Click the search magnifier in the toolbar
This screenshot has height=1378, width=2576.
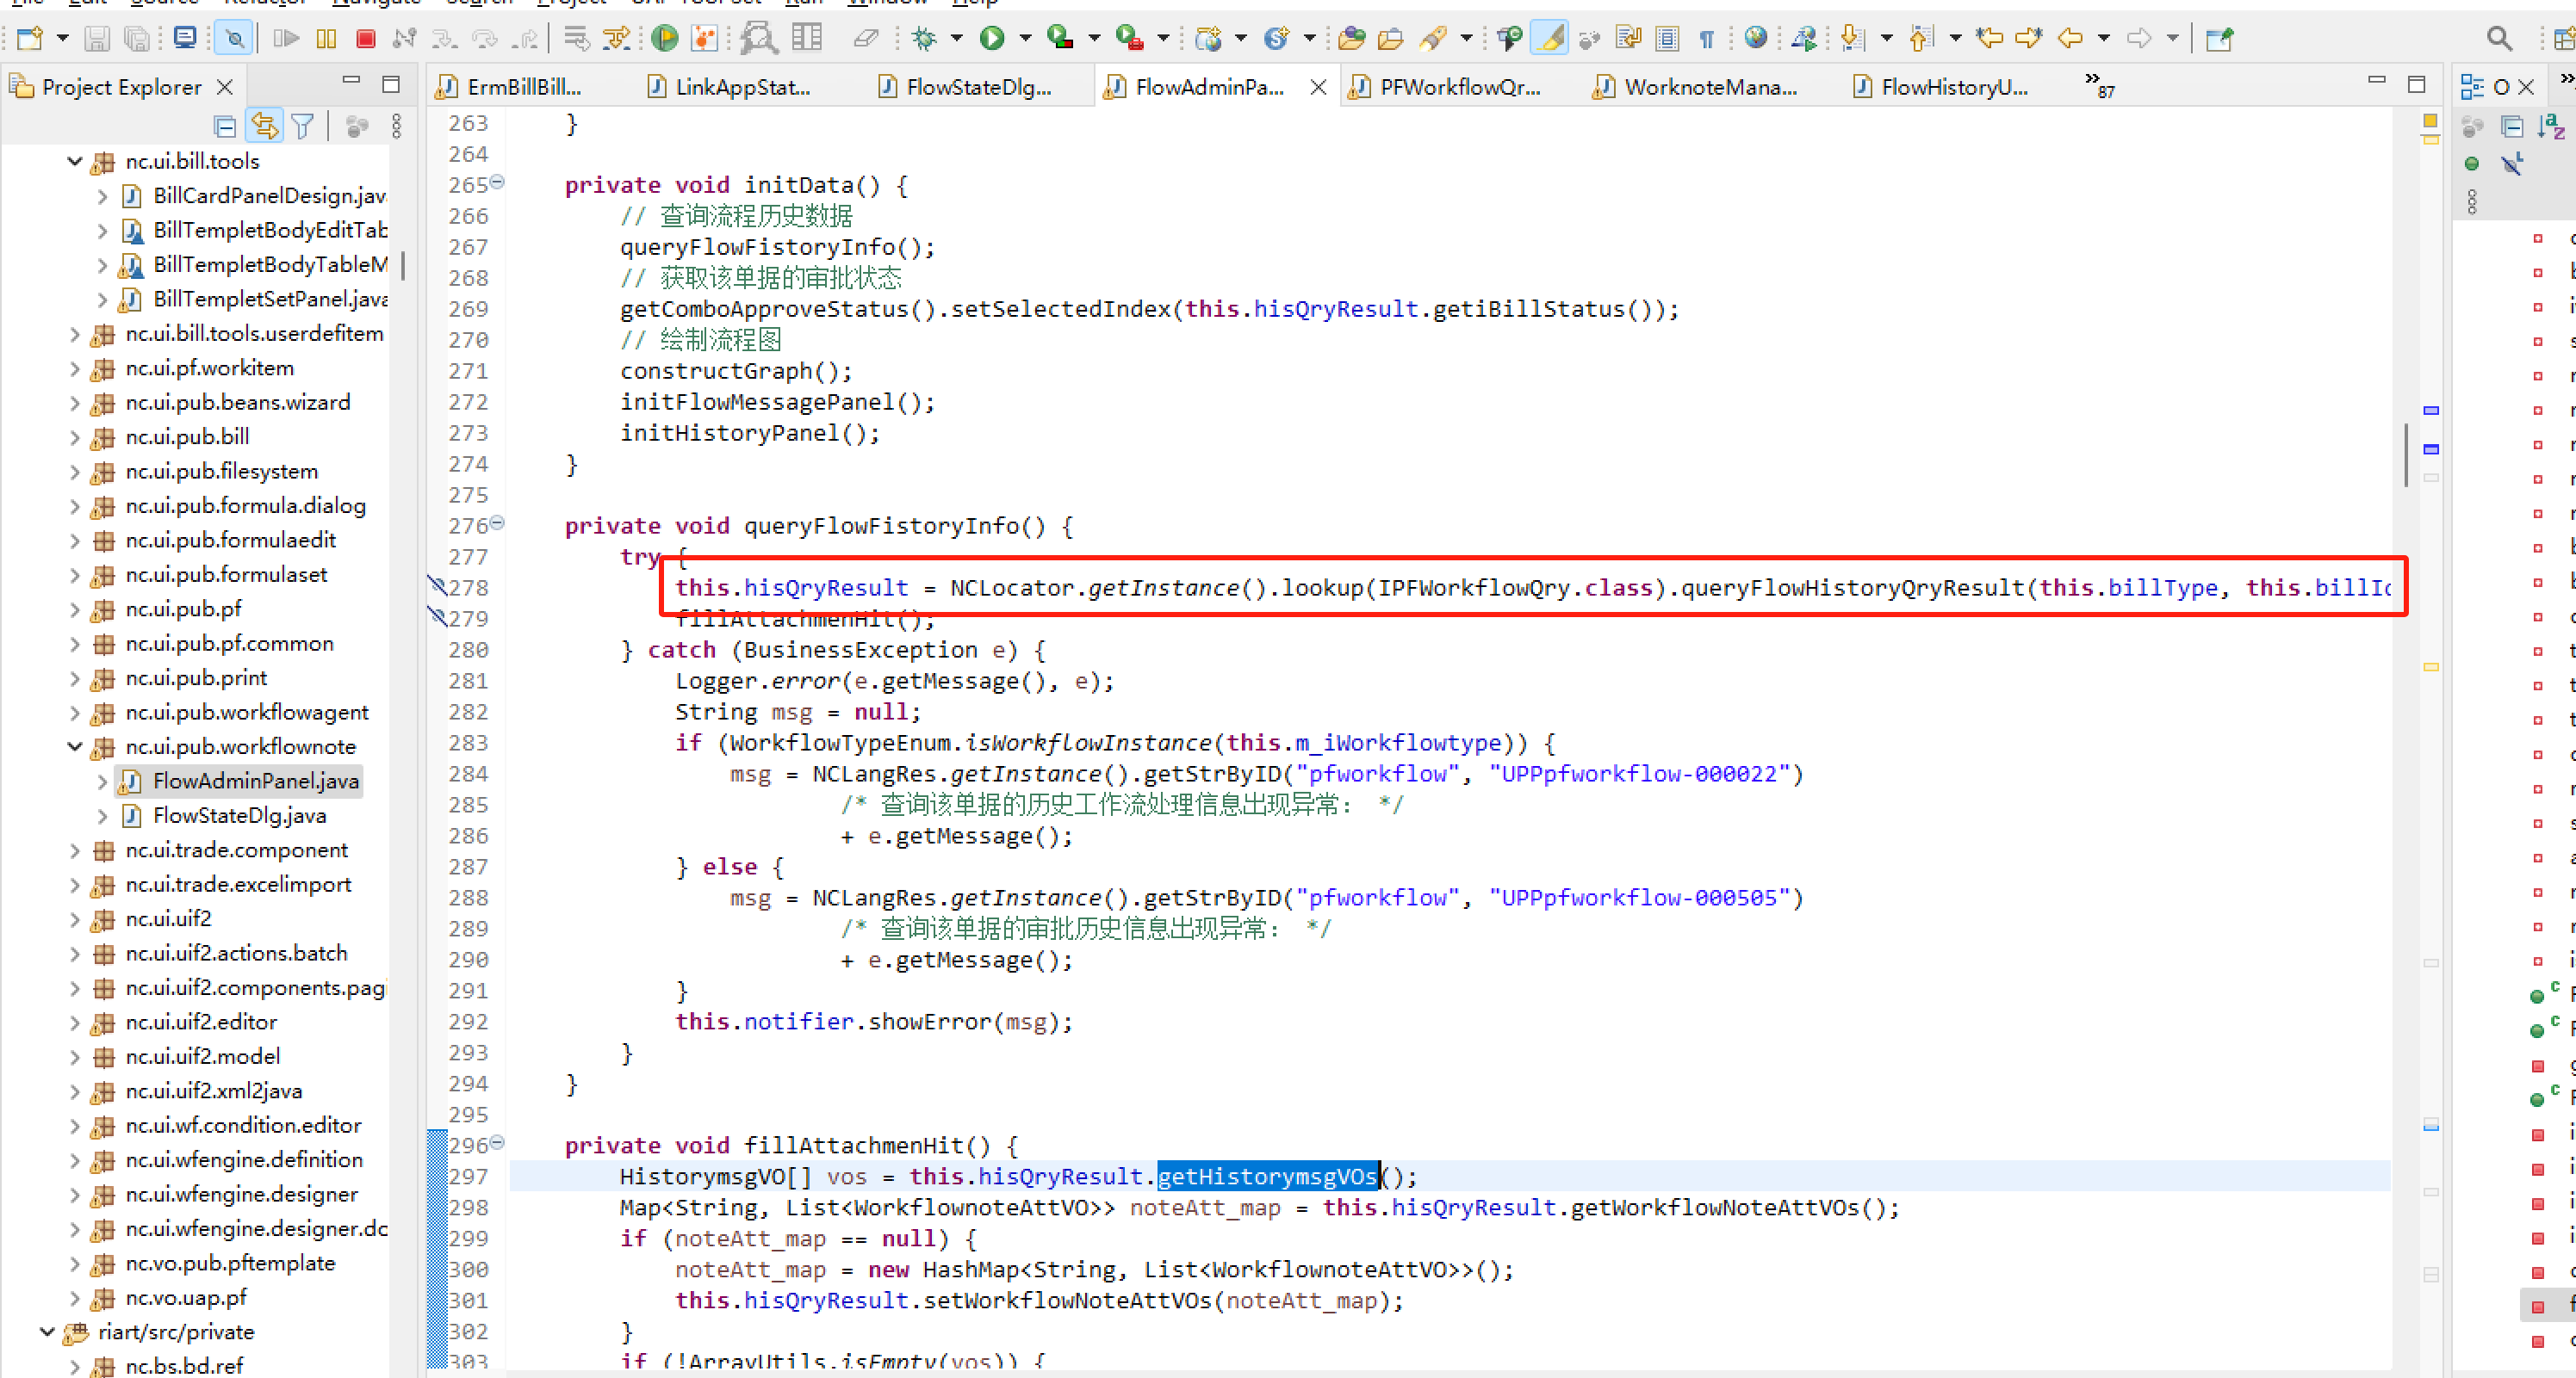pyautogui.click(x=2498, y=39)
